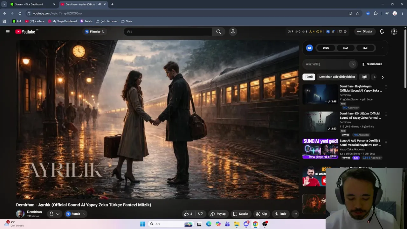This screenshot has width=407, height=229.
Task: Click the Kaydet save button
Action: click(240, 214)
